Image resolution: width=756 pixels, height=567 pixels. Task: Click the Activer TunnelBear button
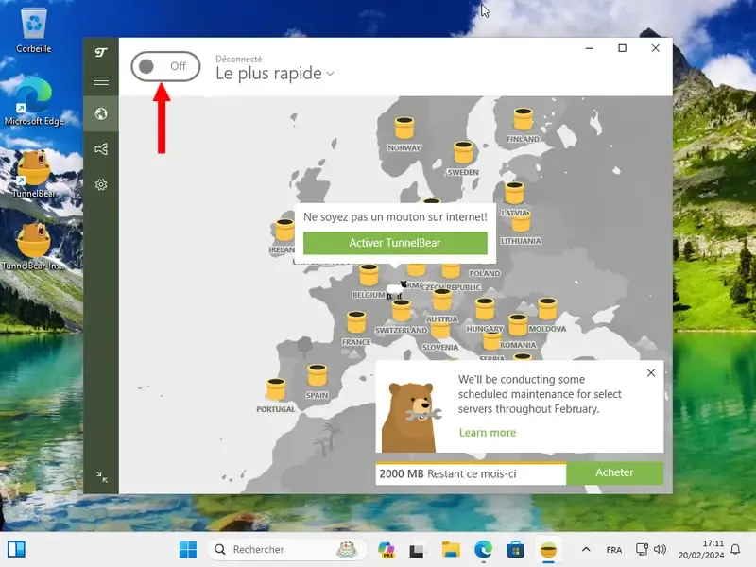pos(395,243)
